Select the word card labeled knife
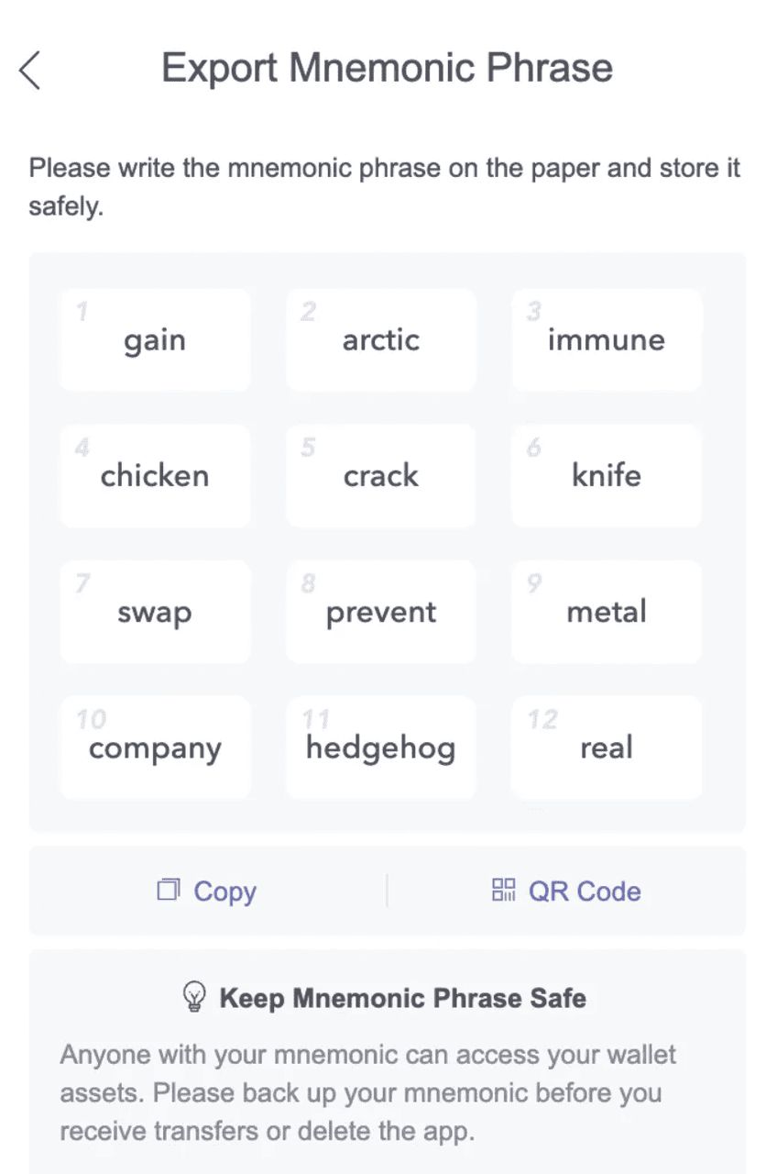 point(606,475)
